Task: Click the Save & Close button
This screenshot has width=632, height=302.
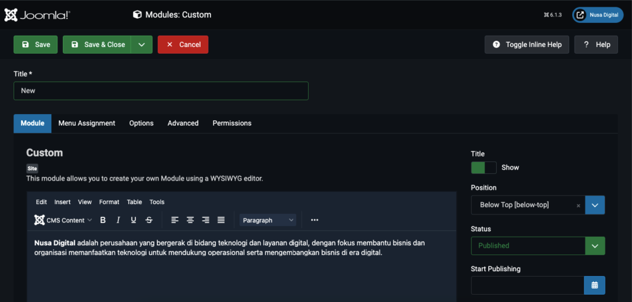Action: coord(97,45)
